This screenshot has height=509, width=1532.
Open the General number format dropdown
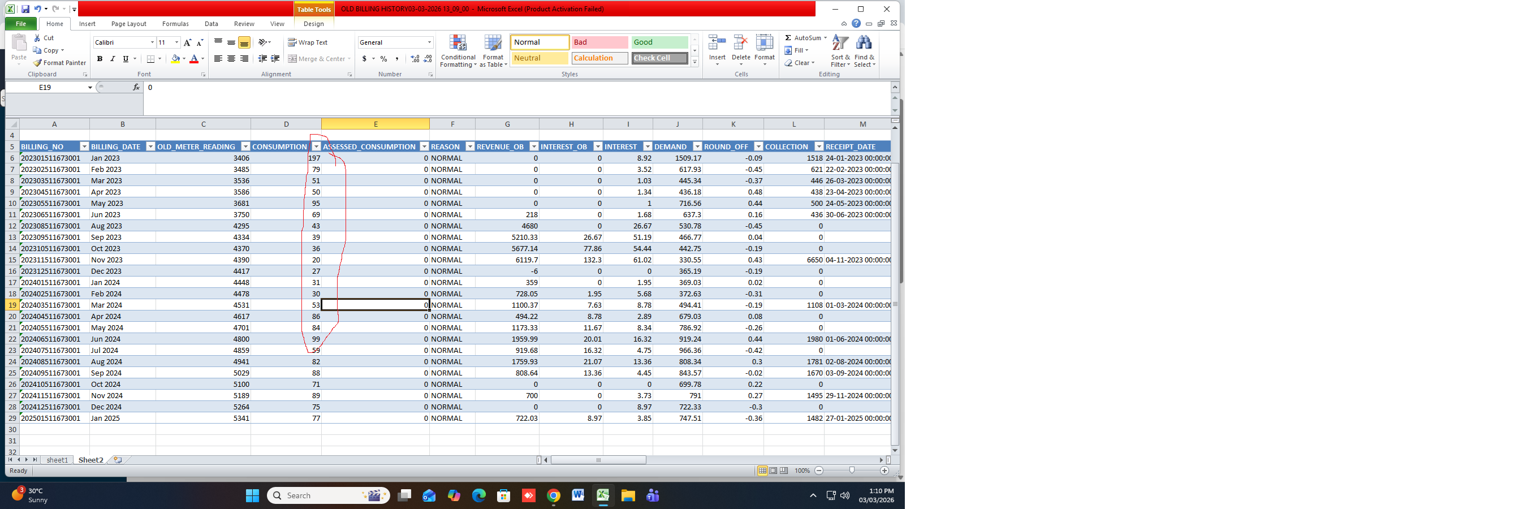click(429, 42)
